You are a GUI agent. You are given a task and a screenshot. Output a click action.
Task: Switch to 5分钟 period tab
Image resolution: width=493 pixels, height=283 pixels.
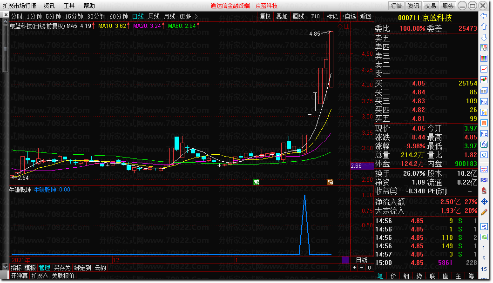53,17
